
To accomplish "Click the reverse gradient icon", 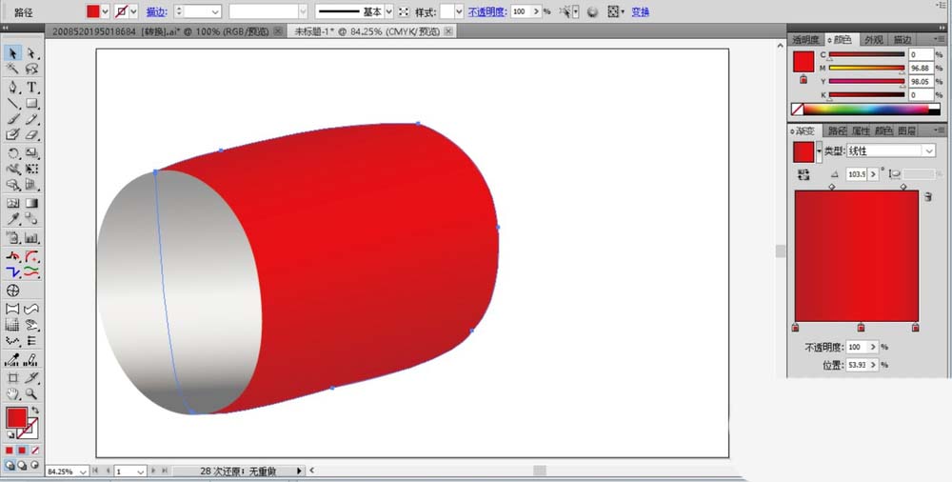I will pos(803,174).
